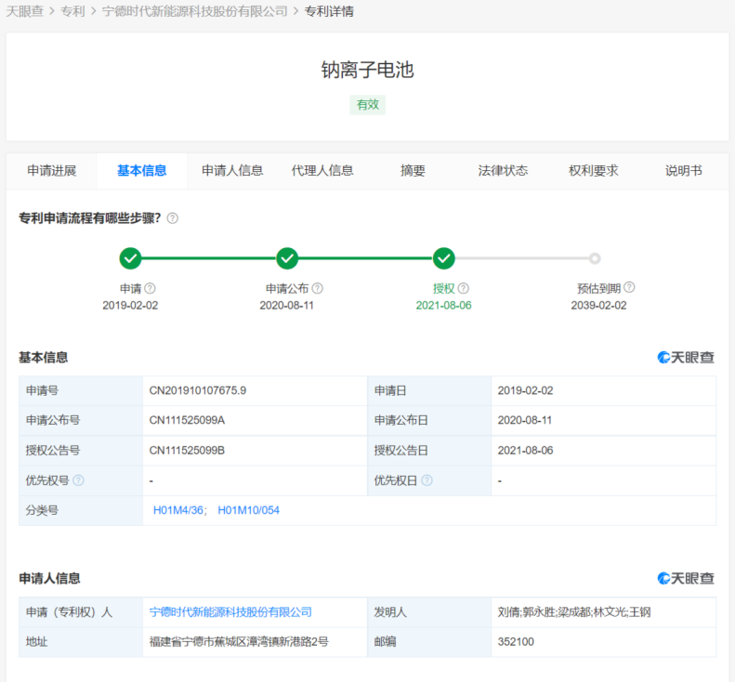
Task: Click the 预估到期 endpoint circle on timeline
Action: 595,258
